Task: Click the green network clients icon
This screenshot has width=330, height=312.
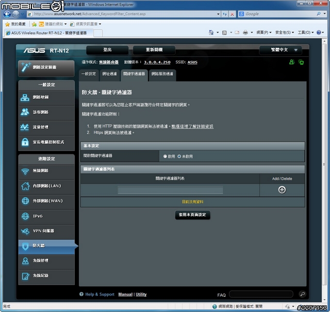Action: 301,62
